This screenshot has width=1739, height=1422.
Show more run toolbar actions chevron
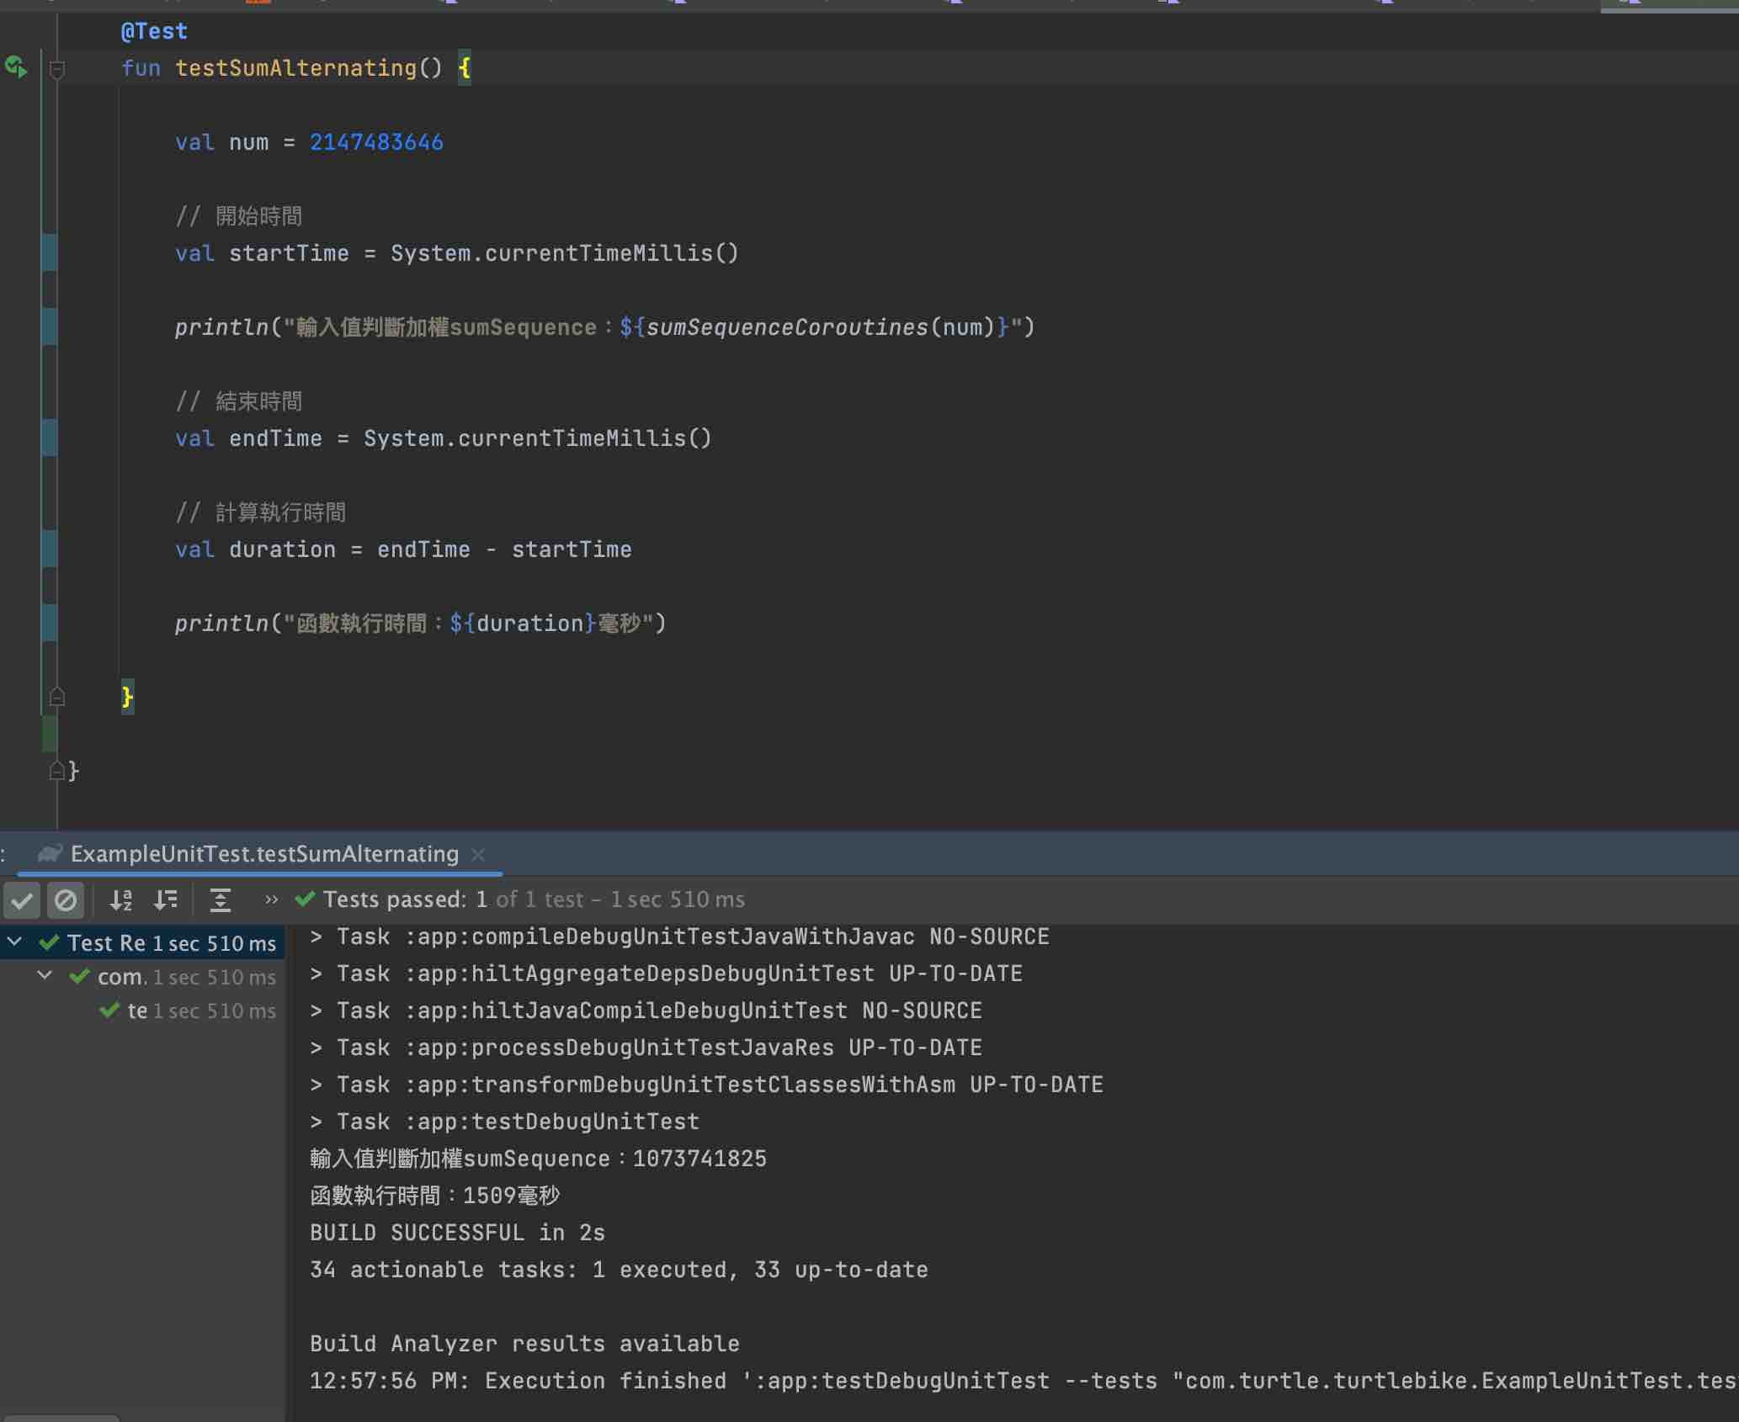click(271, 899)
